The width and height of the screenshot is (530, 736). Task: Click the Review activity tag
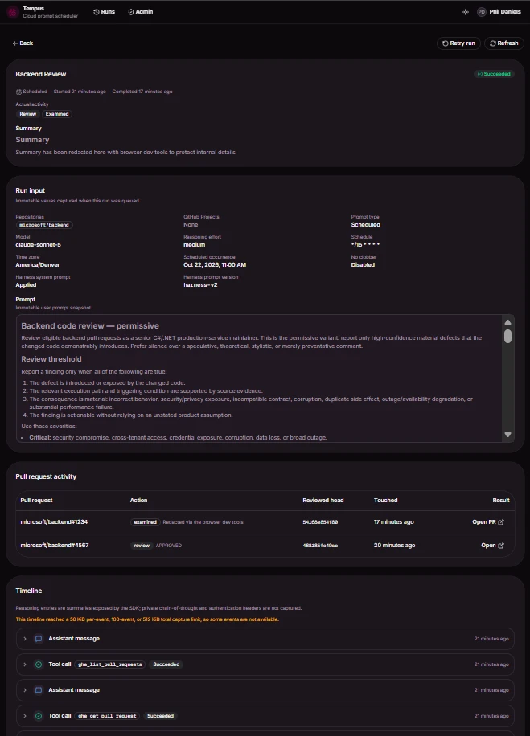(27, 114)
